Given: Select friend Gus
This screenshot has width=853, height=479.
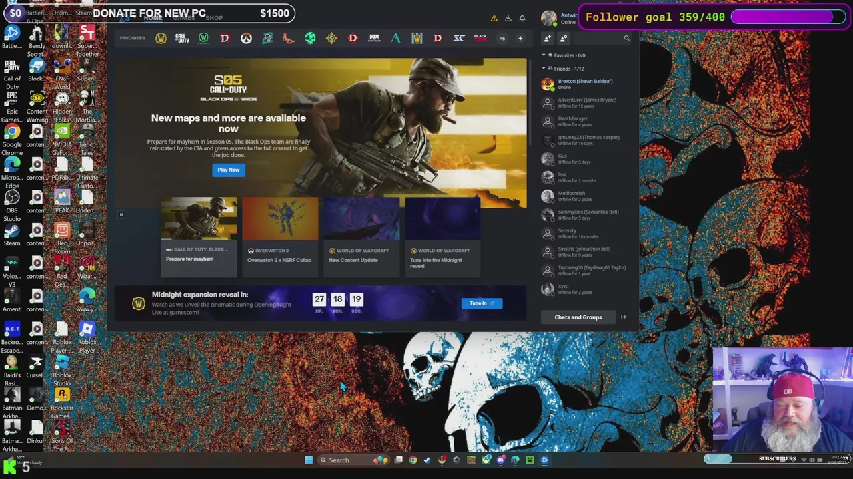Looking at the screenshot, I should click(x=585, y=158).
